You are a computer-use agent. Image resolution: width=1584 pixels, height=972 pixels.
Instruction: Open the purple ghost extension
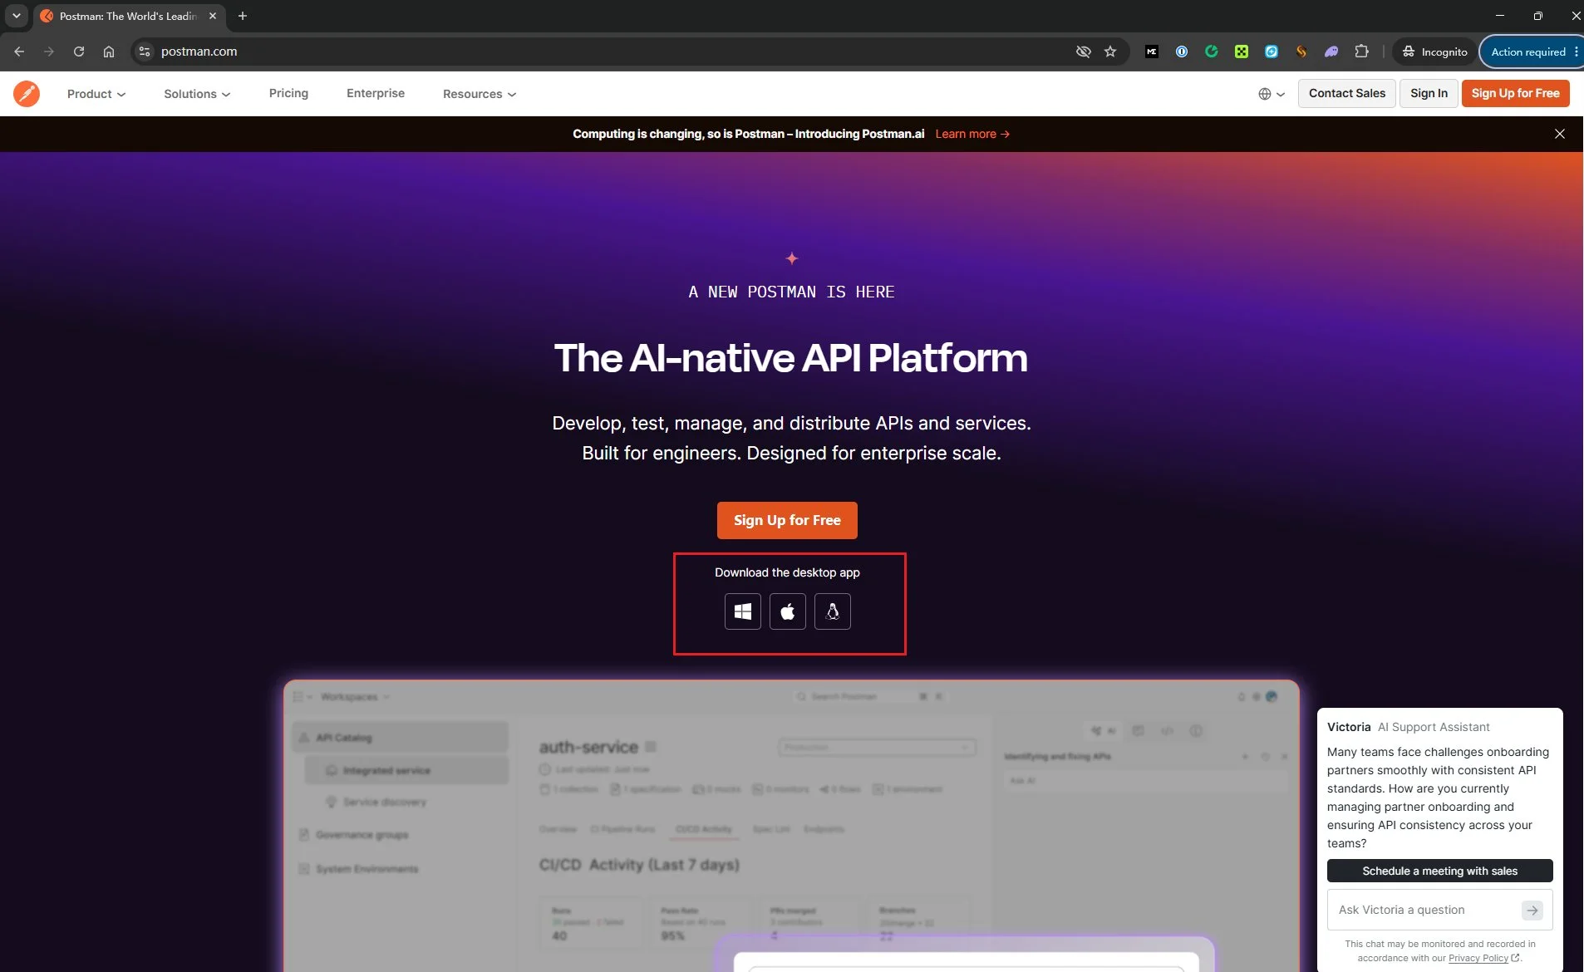1331,52
